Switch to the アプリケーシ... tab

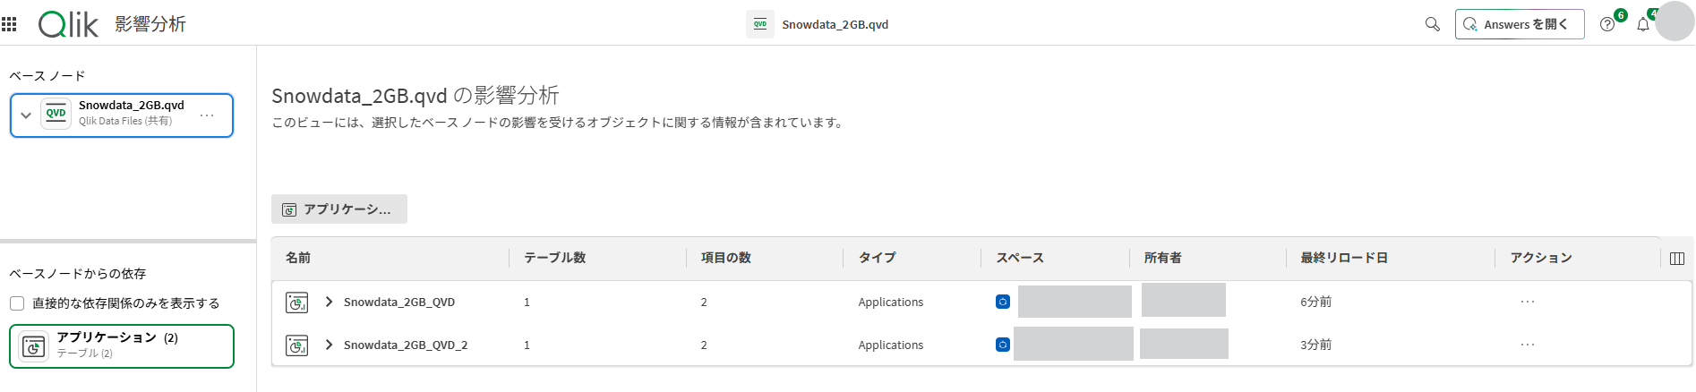(x=339, y=209)
